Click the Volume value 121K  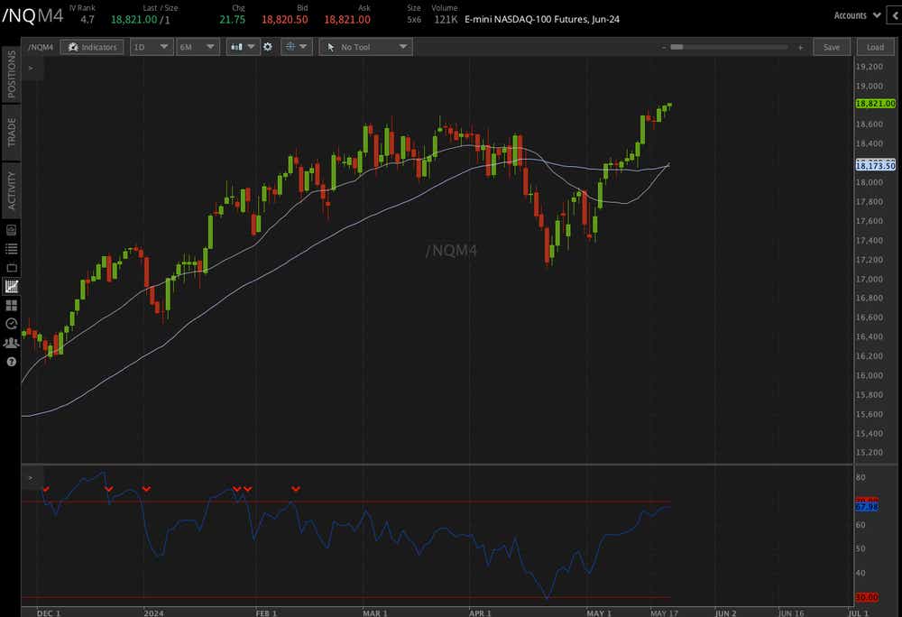[x=446, y=20]
